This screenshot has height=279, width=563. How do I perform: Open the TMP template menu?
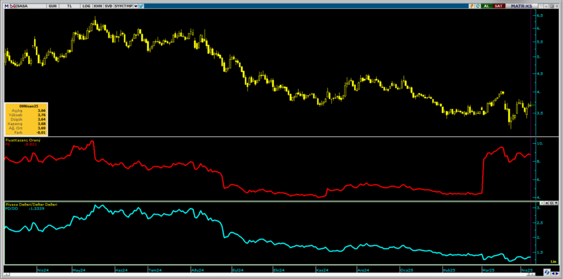tap(128, 5)
